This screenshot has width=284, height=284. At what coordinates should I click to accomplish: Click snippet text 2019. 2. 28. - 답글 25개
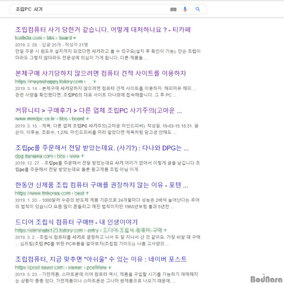52,45
